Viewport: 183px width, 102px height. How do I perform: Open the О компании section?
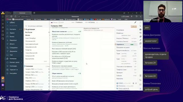(120, 30)
